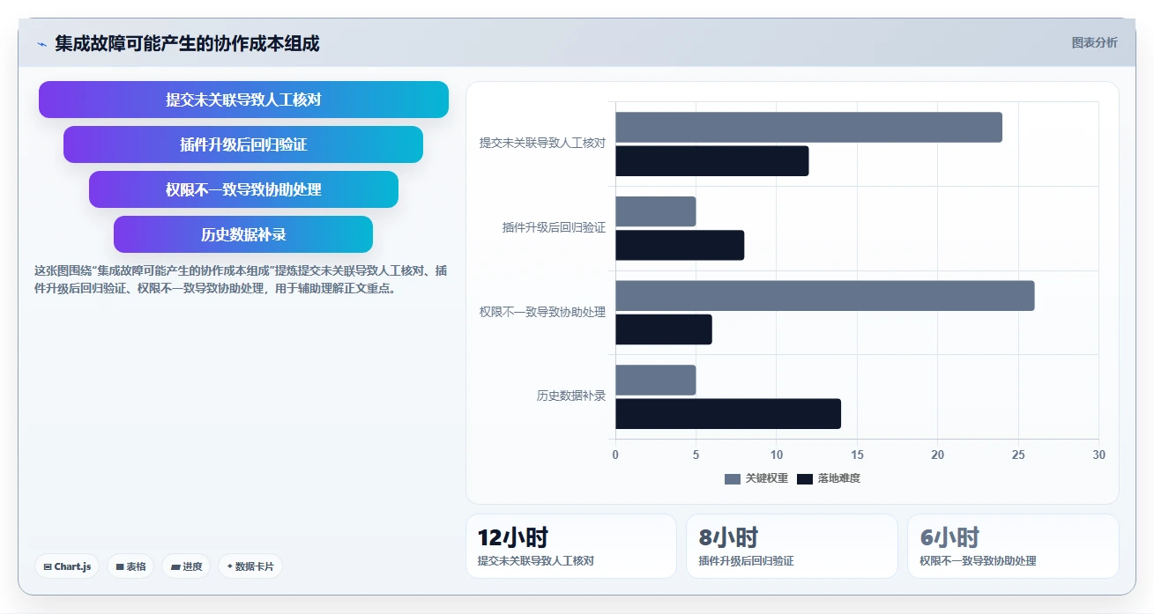Click gray 关键权重 bar for 插件升级后回归验证
The height and width of the screenshot is (614, 1154).
656,211
